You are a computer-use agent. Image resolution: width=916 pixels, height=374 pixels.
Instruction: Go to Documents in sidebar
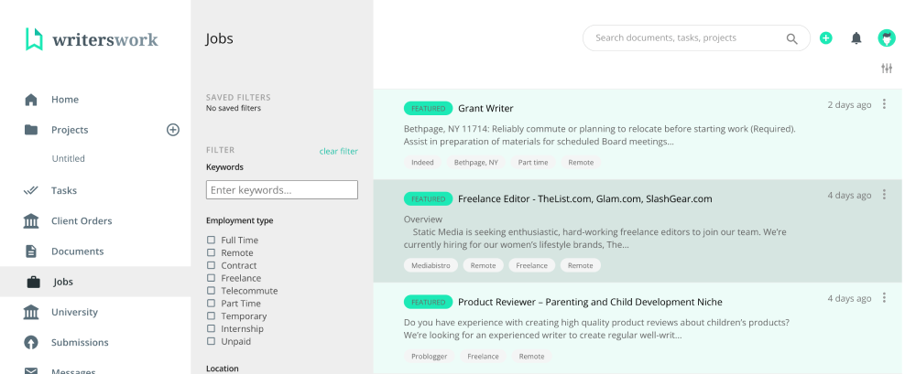(77, 251)
